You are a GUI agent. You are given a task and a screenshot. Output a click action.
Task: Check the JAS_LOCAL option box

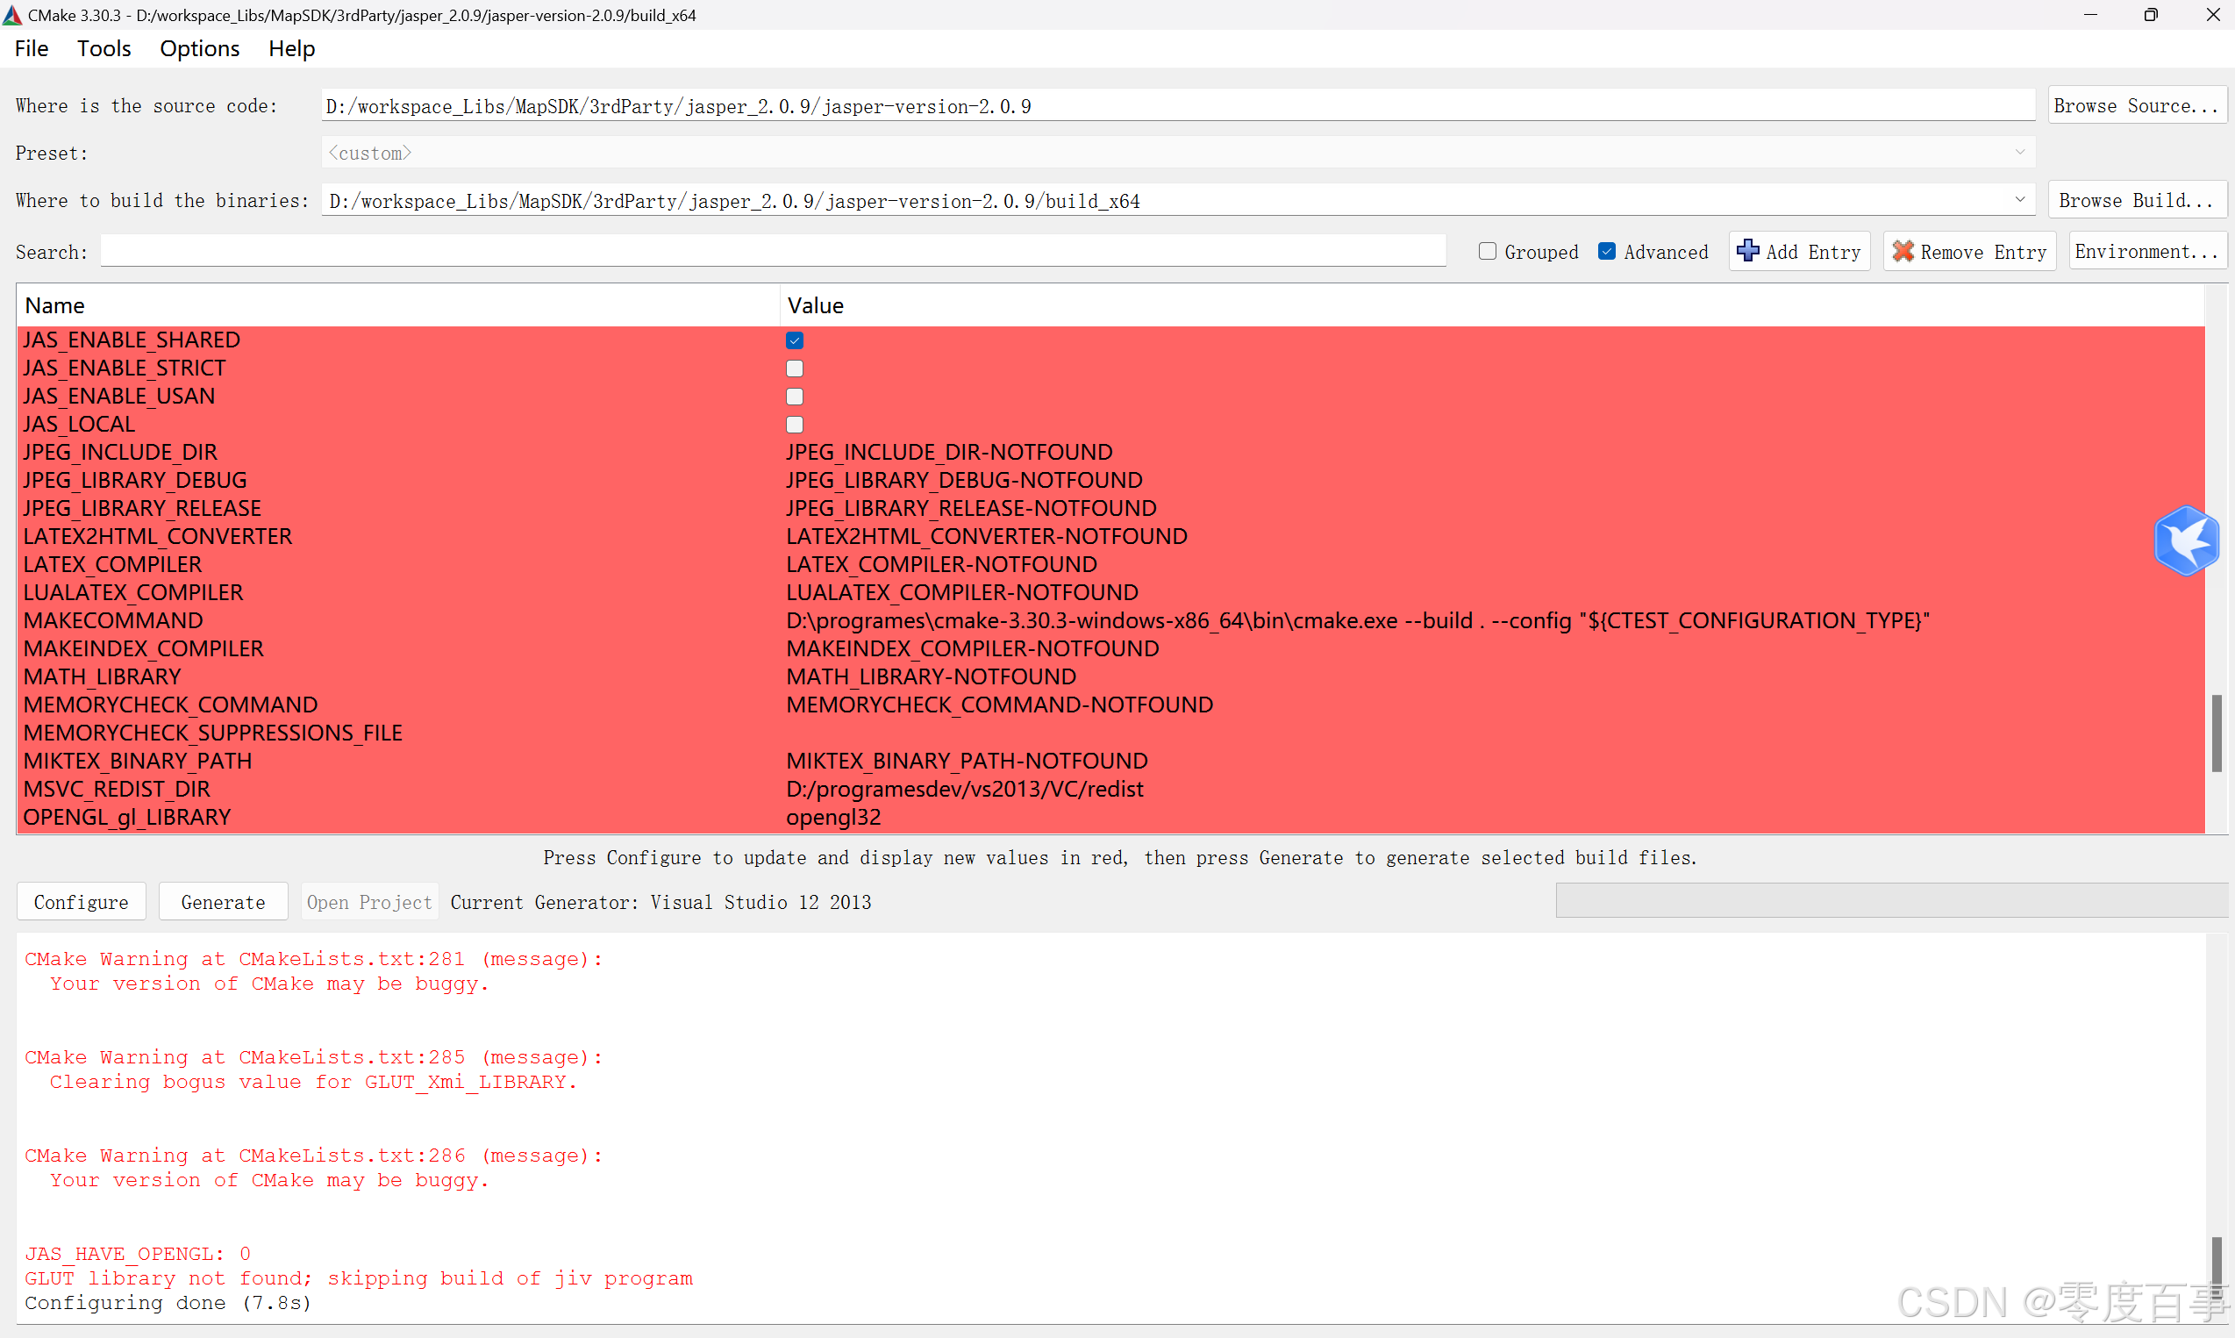794,424
